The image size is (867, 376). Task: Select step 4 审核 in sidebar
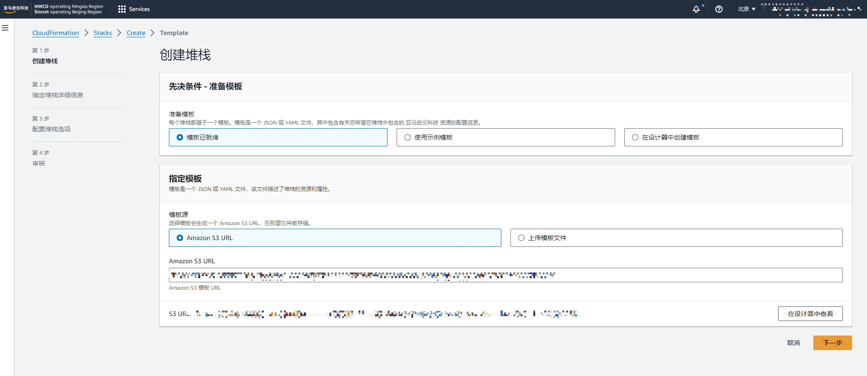click(x=39, y=163)
